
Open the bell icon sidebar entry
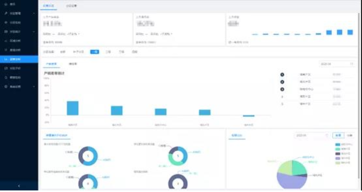click(x=6, y=77)
